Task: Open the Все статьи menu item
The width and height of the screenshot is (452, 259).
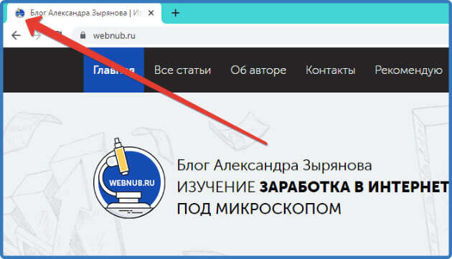Action: coord(182,70)
